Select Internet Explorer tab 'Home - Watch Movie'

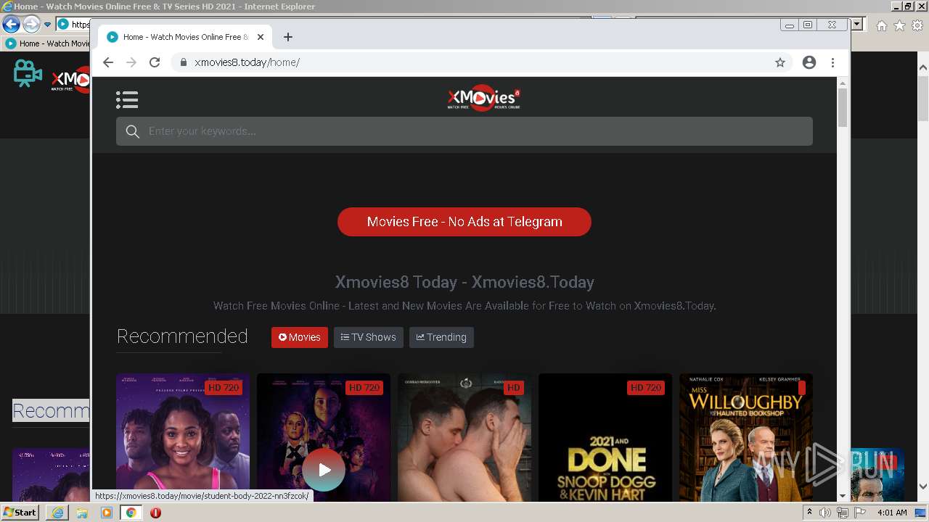(x=47, y=43)
